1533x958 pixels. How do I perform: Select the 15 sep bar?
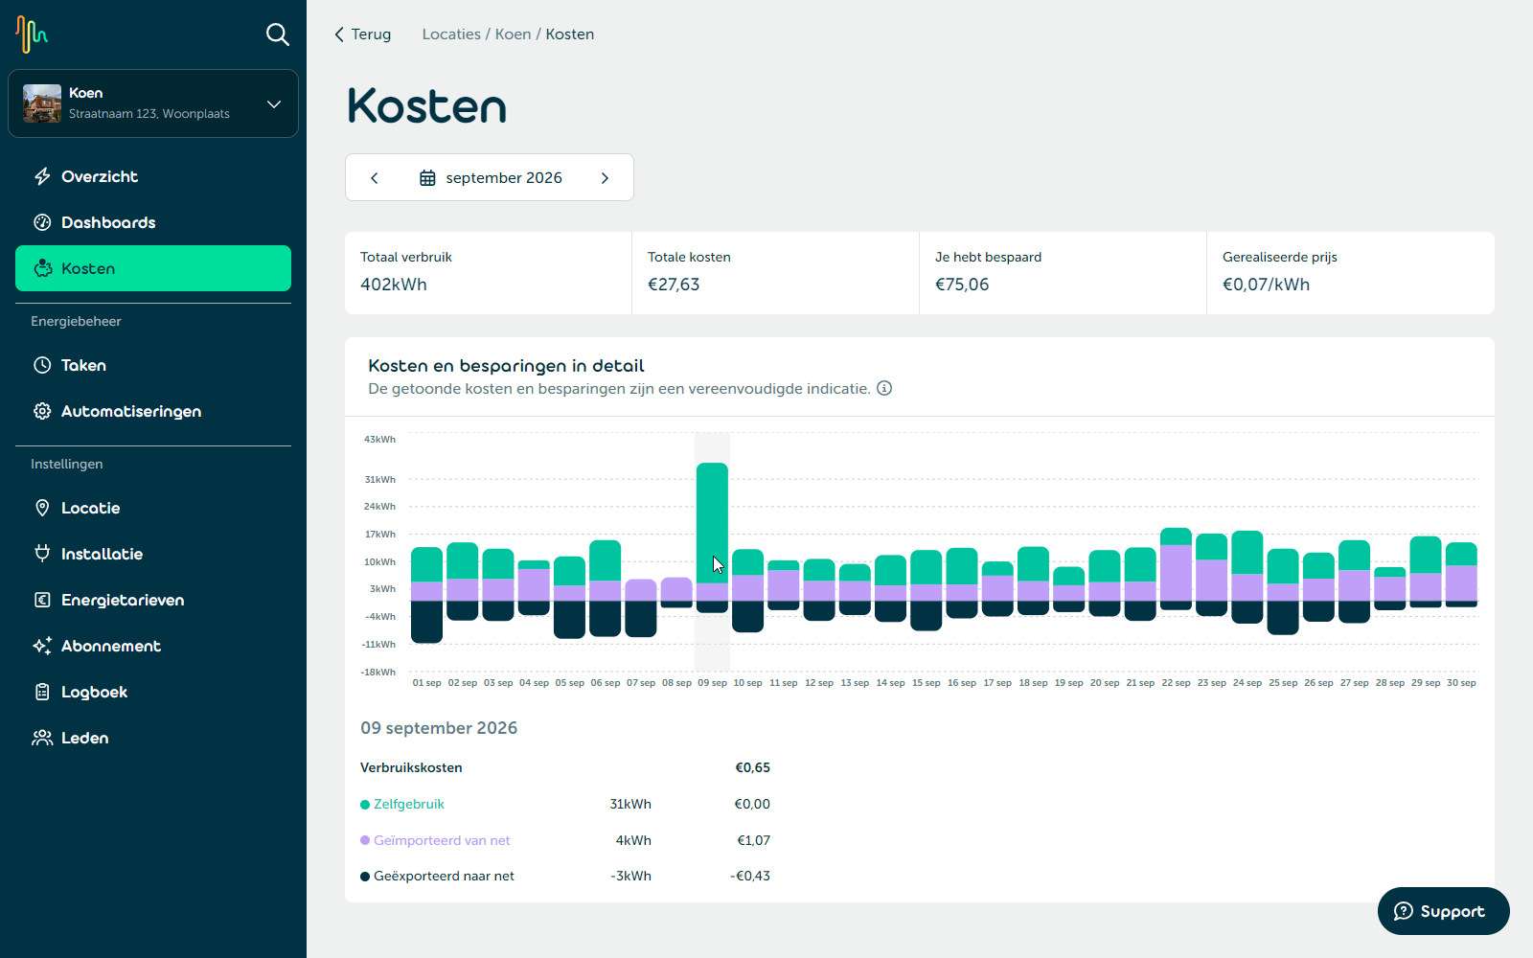pyautogui.click(x=927, y=590)
